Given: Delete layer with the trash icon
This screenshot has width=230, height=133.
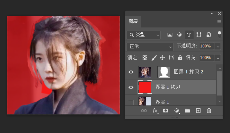Looking at the screenshot, I should 209,111.
